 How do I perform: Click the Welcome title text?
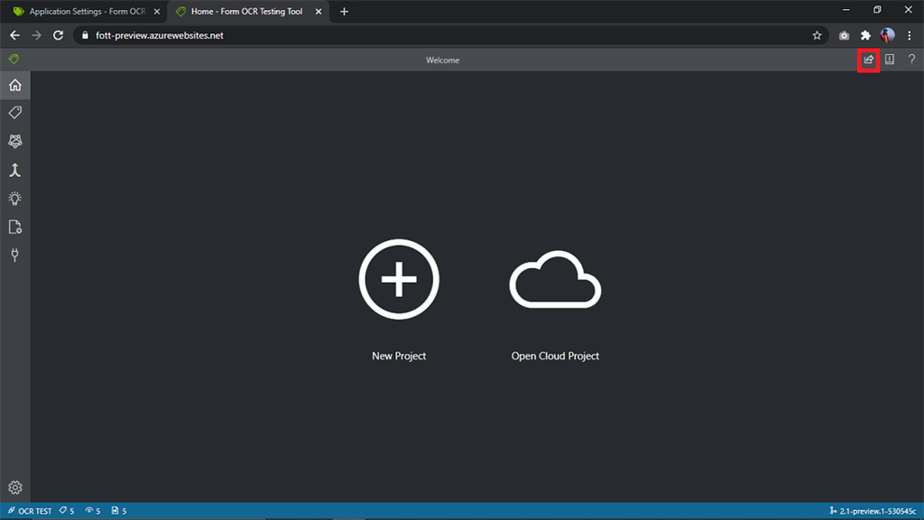point(442,60)
